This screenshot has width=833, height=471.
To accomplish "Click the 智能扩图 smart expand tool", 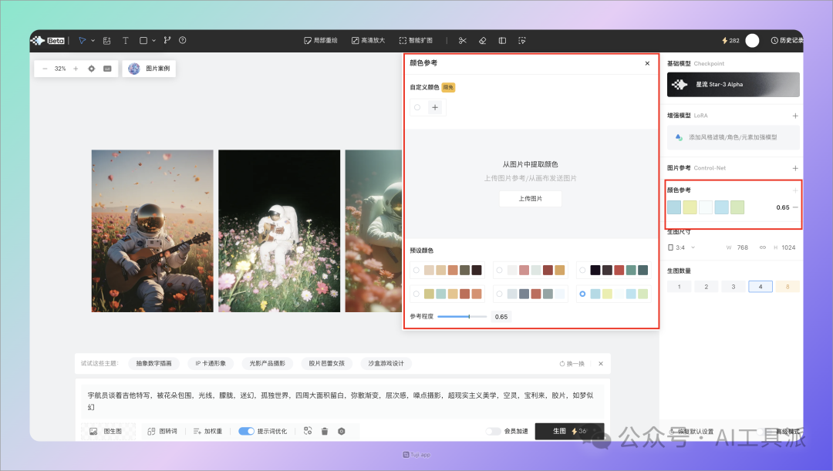I will pos(417,40).
